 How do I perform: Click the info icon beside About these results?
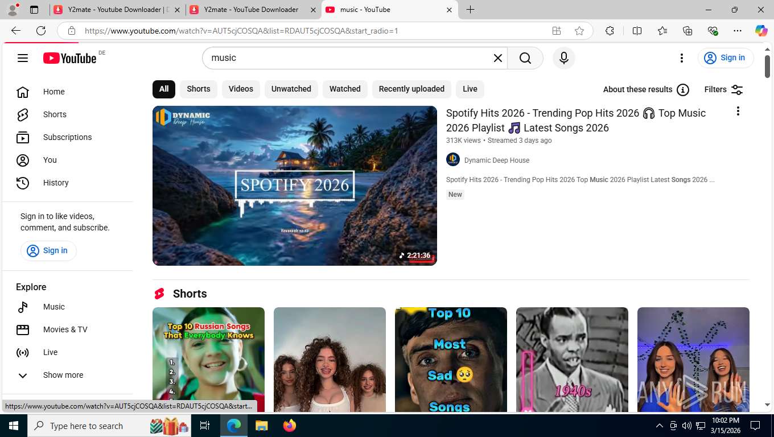(x=683, y=89)
